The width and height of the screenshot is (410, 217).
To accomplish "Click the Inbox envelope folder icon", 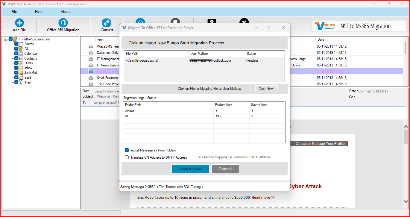I will (21, 68).
